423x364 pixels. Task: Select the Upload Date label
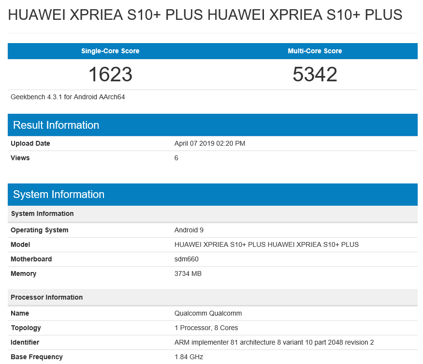coord(30,143)
